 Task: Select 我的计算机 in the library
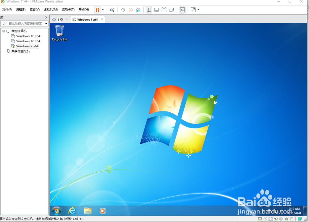point(19,31)
